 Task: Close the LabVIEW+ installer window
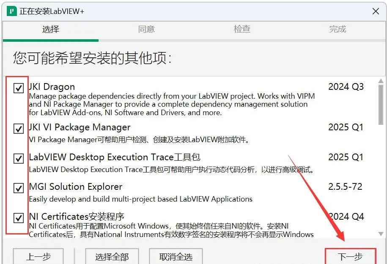(x=376, y=11)
